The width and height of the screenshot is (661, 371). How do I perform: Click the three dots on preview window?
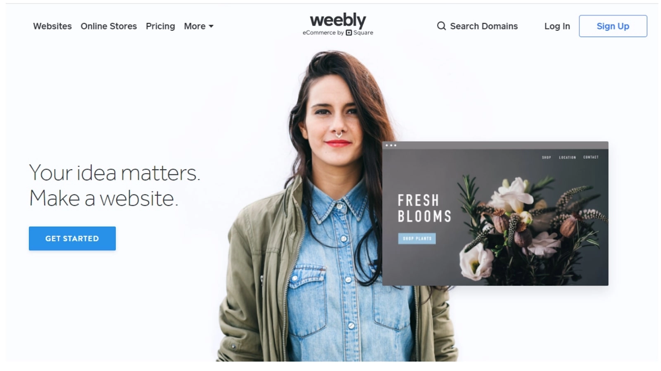coord(391,145)
